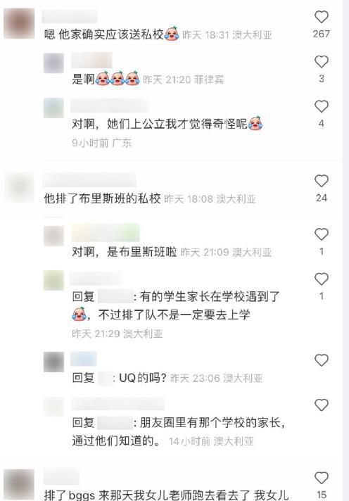
Task: Open blurred username above '是啊' reply
Action: [91, 61]
